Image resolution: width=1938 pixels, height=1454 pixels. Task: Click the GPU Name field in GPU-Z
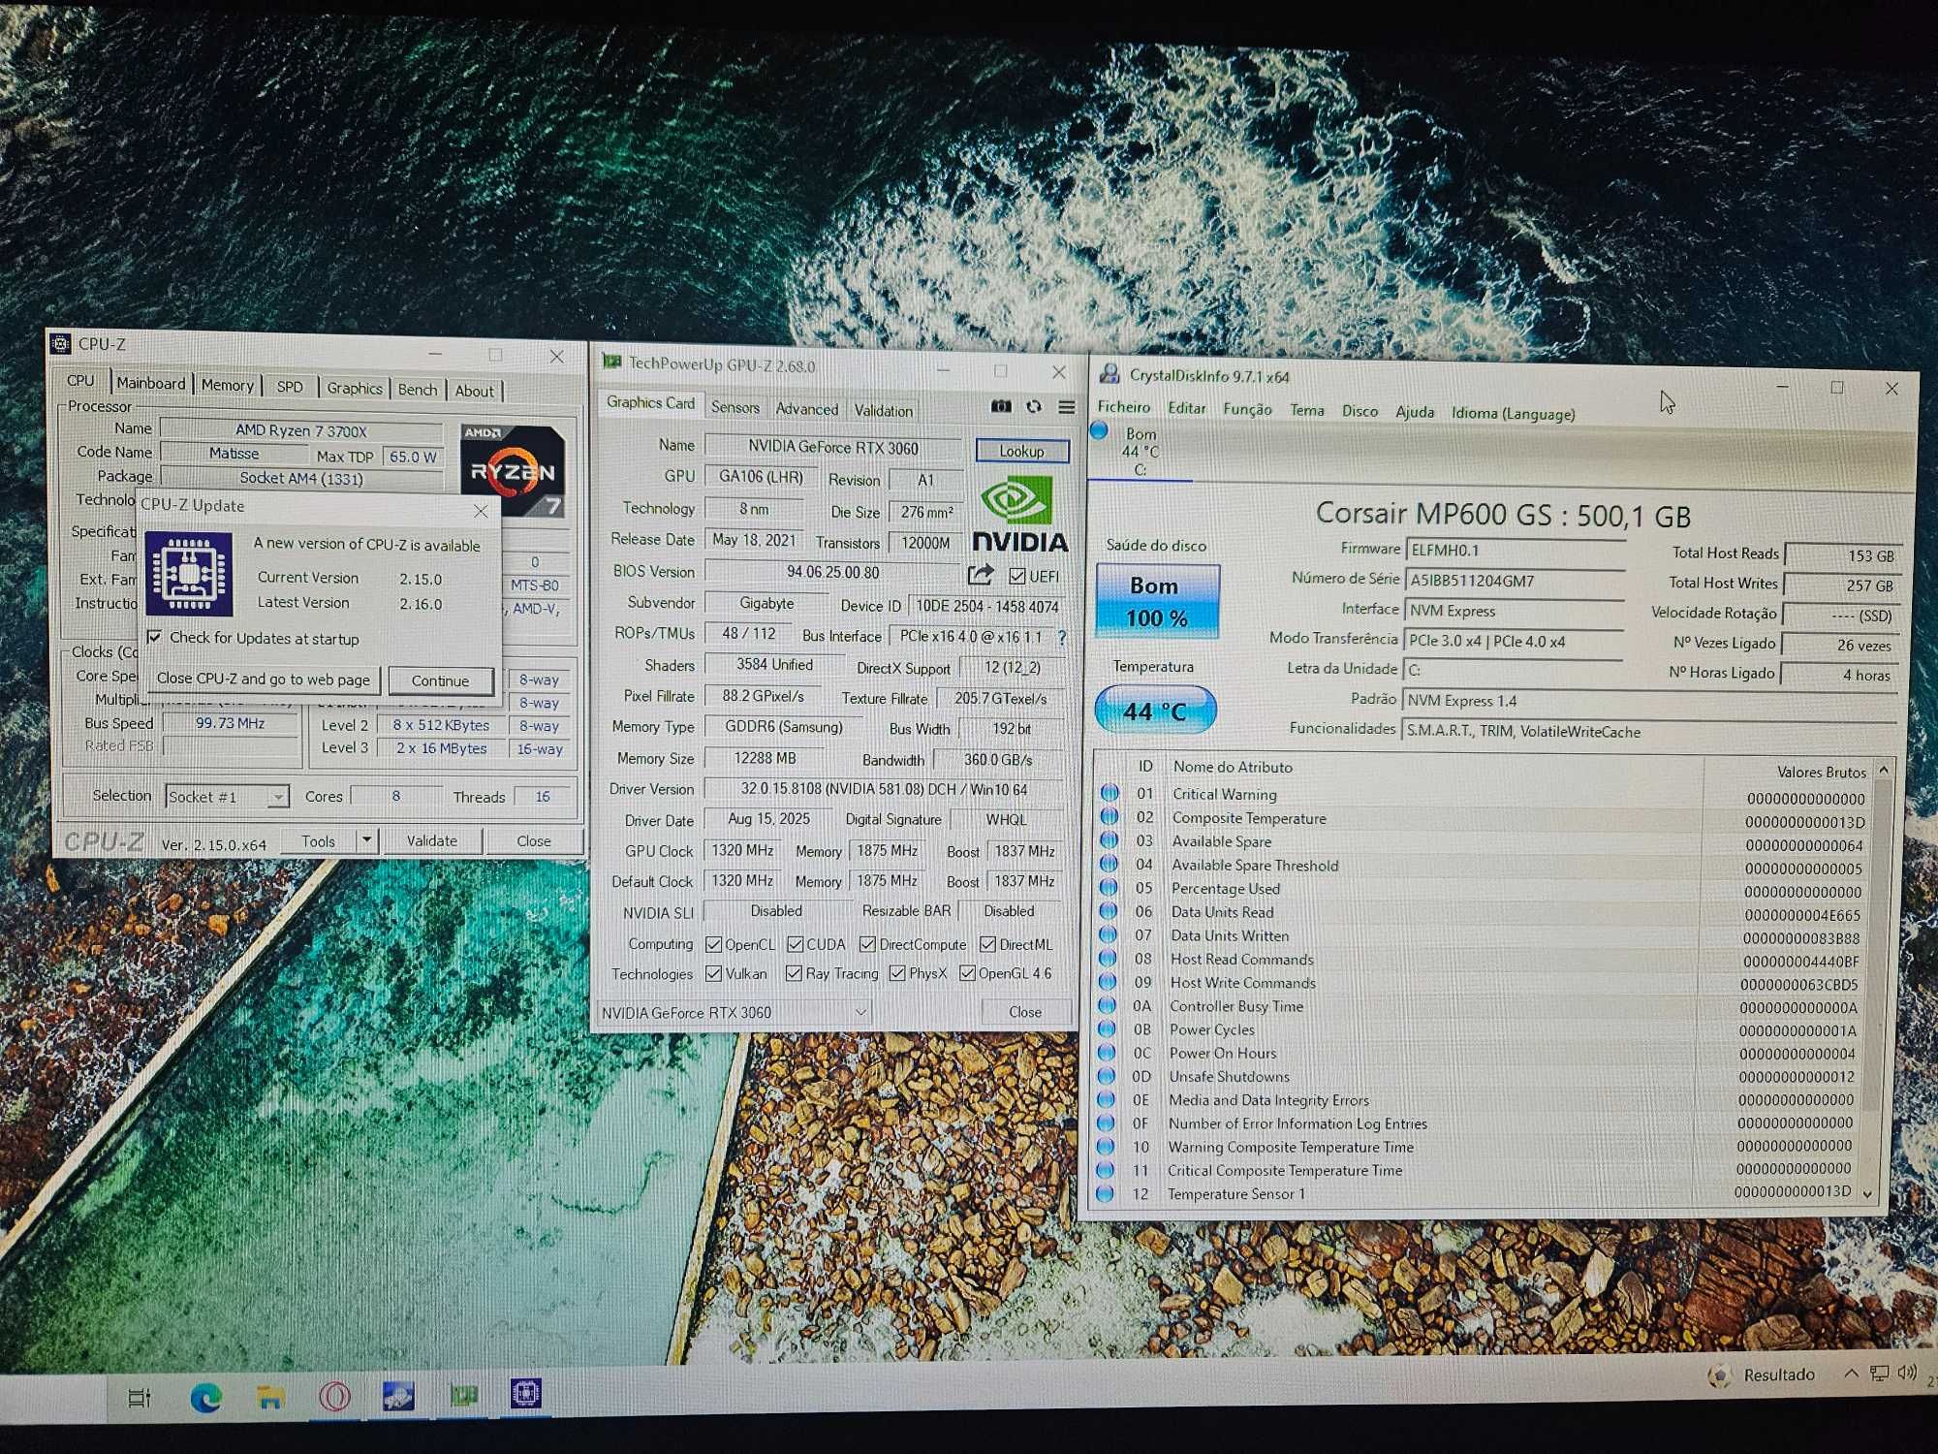833,447
